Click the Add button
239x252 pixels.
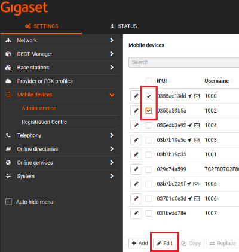140,243
